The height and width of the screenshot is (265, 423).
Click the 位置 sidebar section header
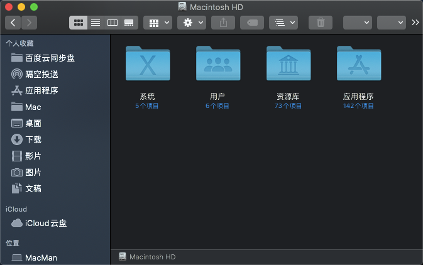point(13,243)
